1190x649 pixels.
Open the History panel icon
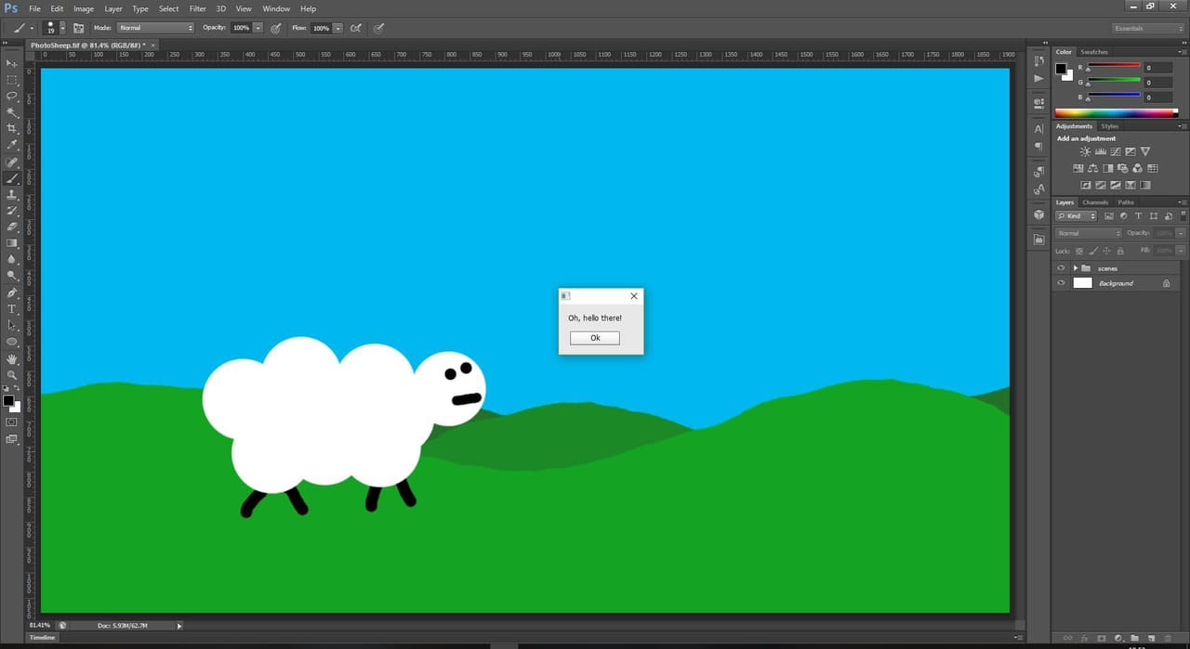pyautogui.click(x=1038, y=60)
